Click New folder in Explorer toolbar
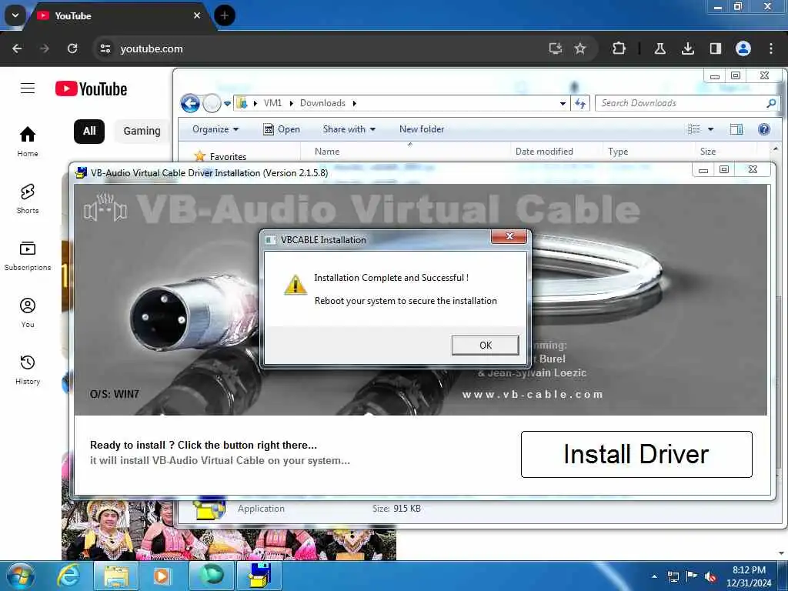The width and height of the screenshot is (788, 591). [x=422, y=129]
